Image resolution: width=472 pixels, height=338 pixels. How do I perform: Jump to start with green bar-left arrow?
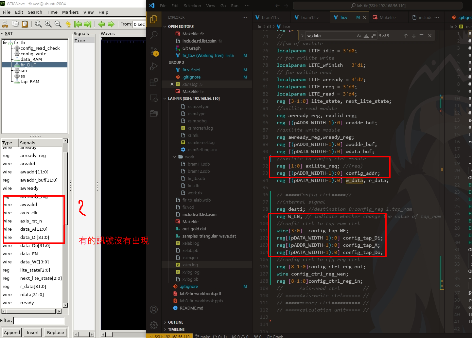point(78,24)
